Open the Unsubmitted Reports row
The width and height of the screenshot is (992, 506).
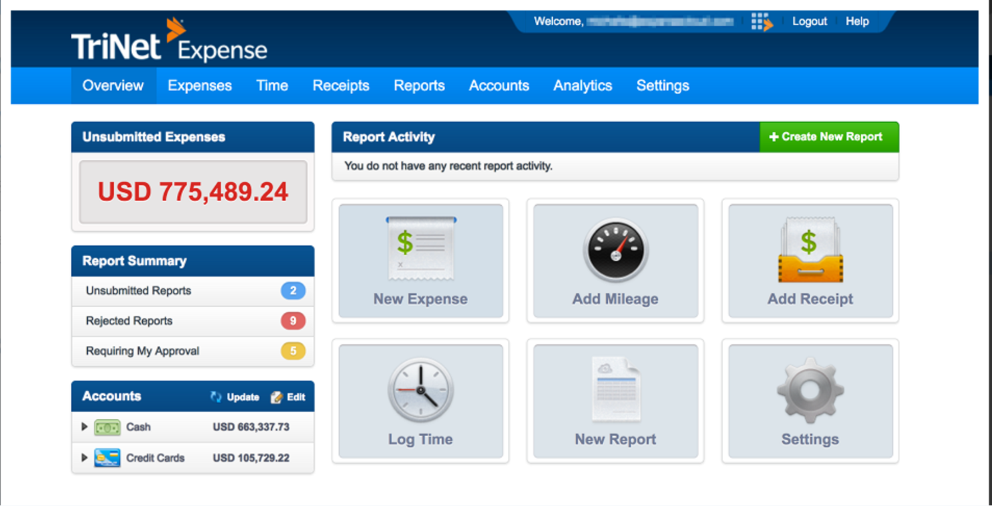[193, 291]
